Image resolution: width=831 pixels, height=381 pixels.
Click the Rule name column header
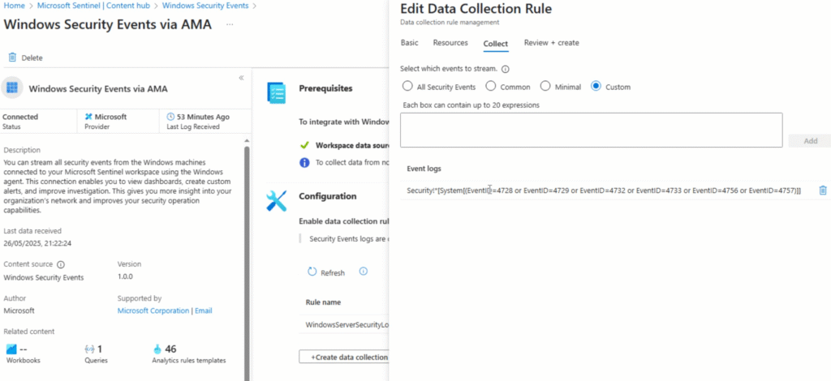[323, 302]
